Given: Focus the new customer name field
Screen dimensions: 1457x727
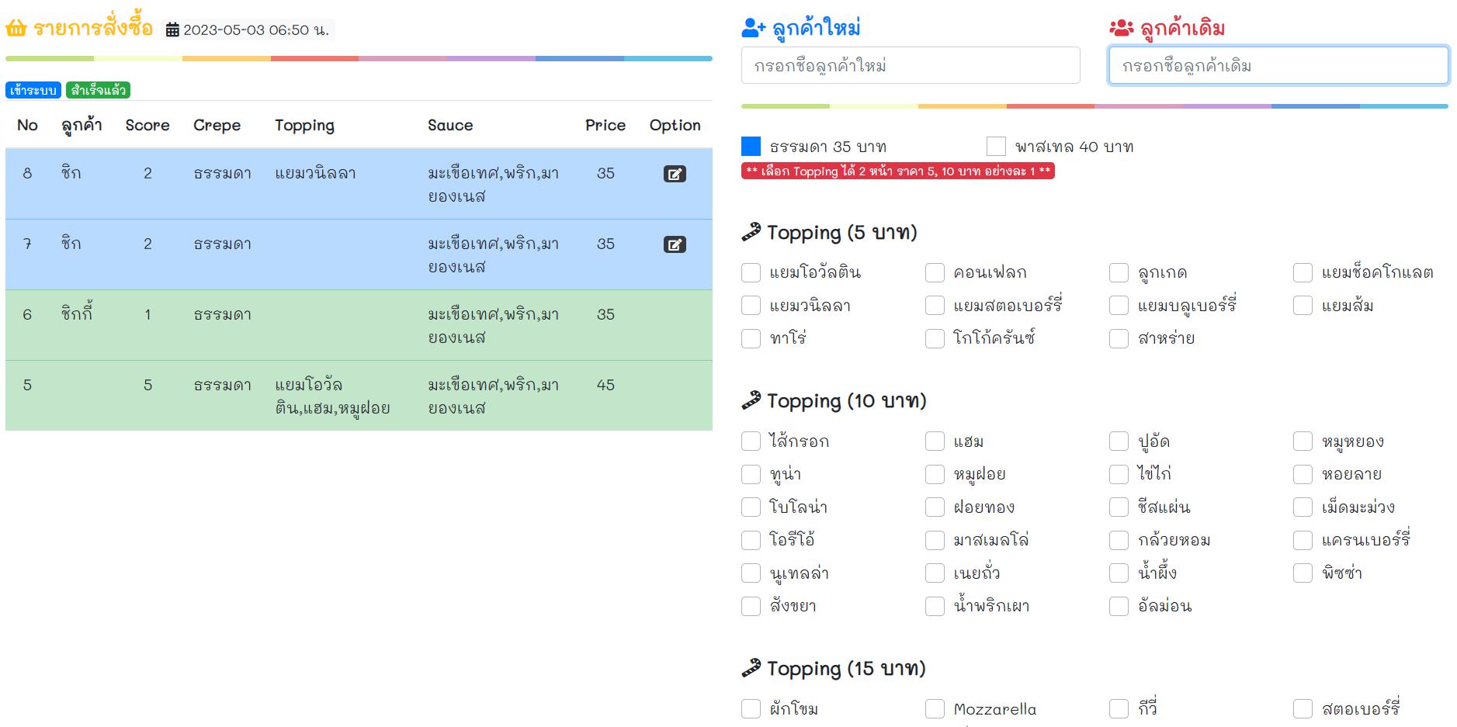Looking at the screenshot, I should pos(910,66).
